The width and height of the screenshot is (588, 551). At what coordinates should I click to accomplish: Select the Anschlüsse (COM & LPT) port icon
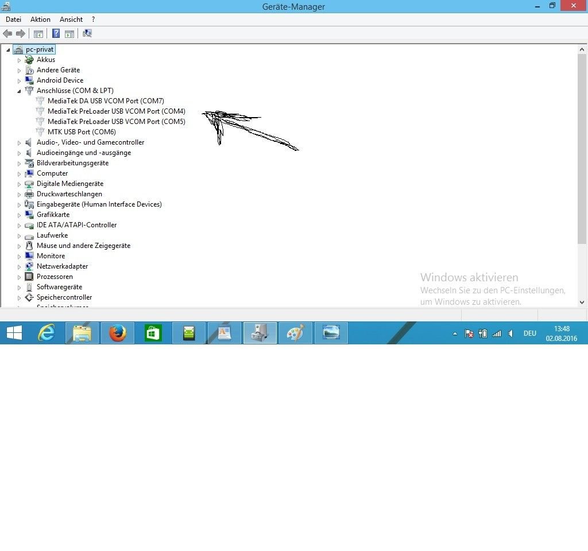(x=29, y=91)
